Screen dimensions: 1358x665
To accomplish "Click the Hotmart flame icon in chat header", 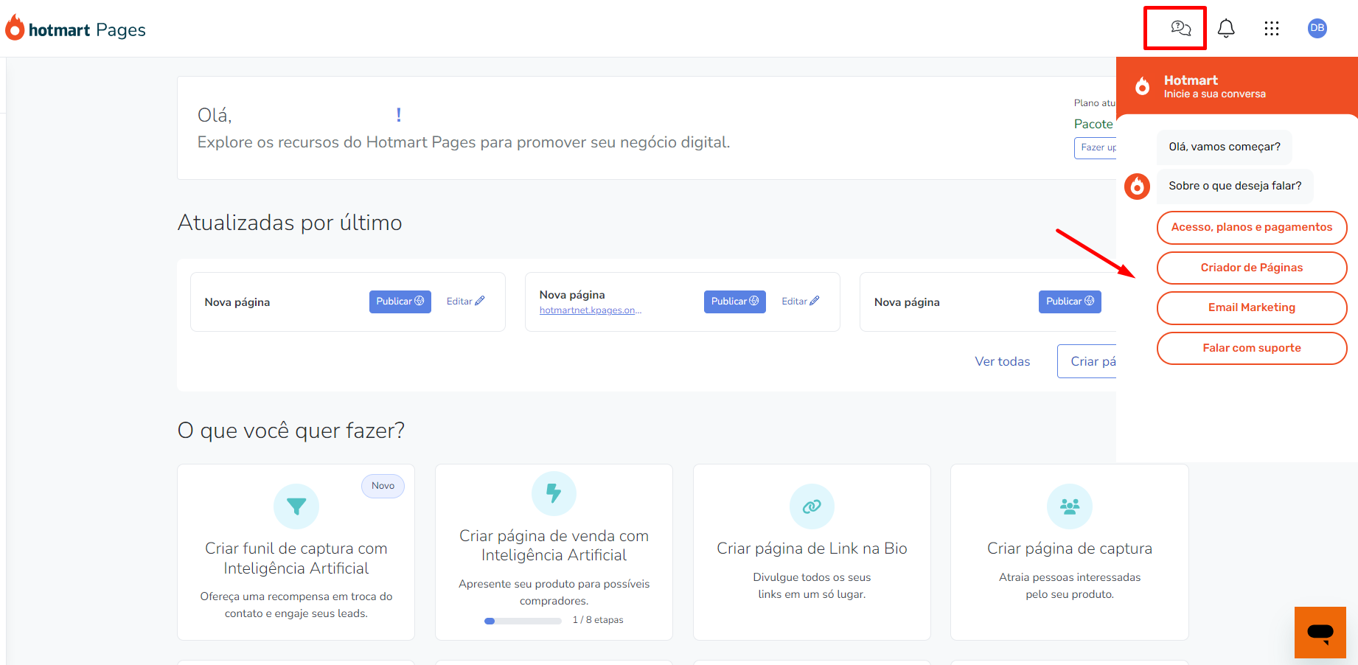I will pos(1142,86).
